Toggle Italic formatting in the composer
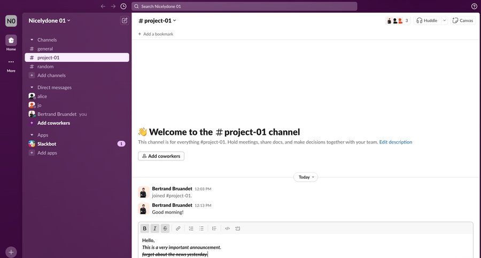Screen dimensions: 481x258 pyautogui.click(x=155, y=228)
